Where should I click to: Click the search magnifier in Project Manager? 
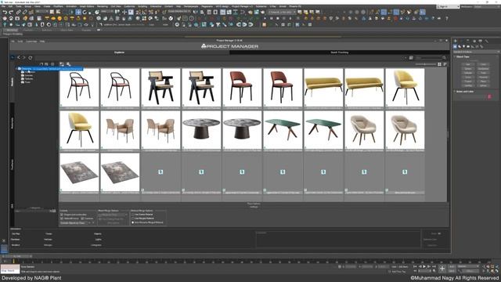[x=444, y=58]
